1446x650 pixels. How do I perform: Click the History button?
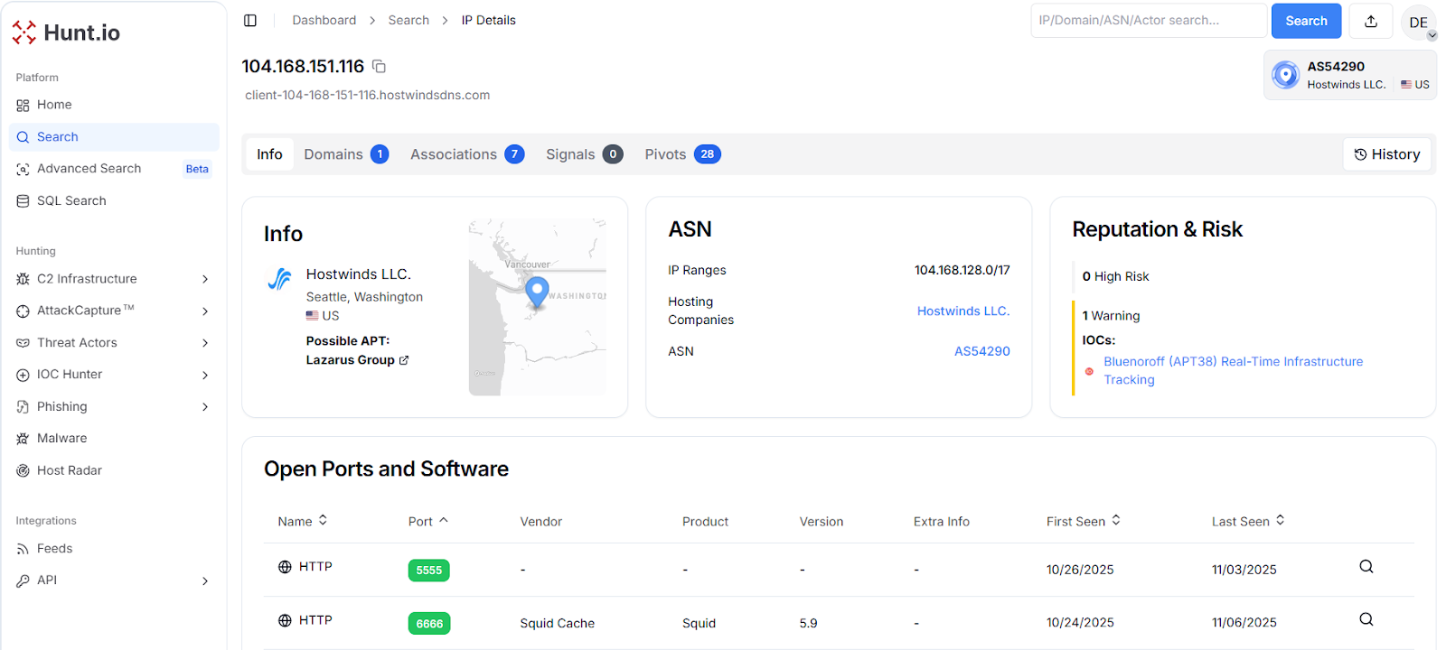click(x=1386, y=154)
